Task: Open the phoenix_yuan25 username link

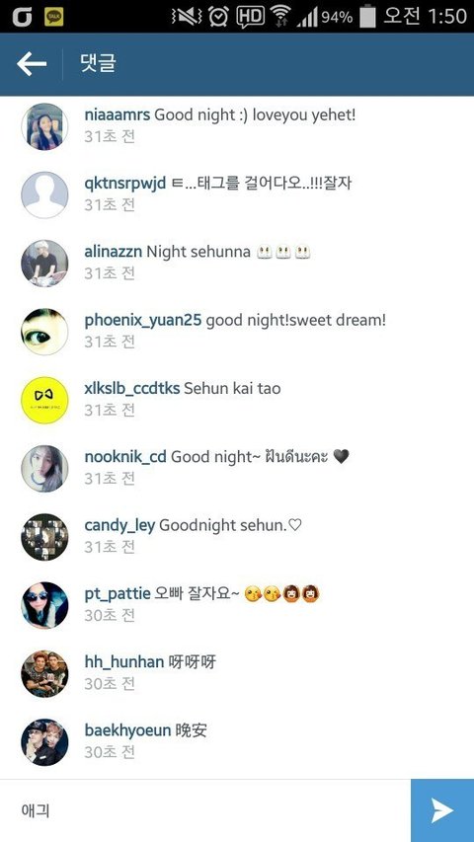Action: 143,321
